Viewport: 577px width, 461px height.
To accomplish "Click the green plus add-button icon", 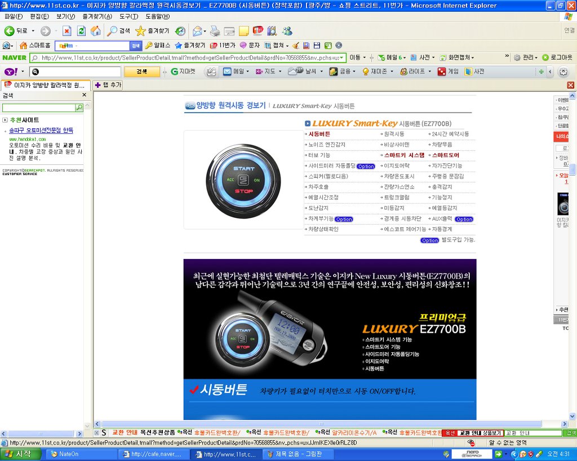I will point(541,71).
